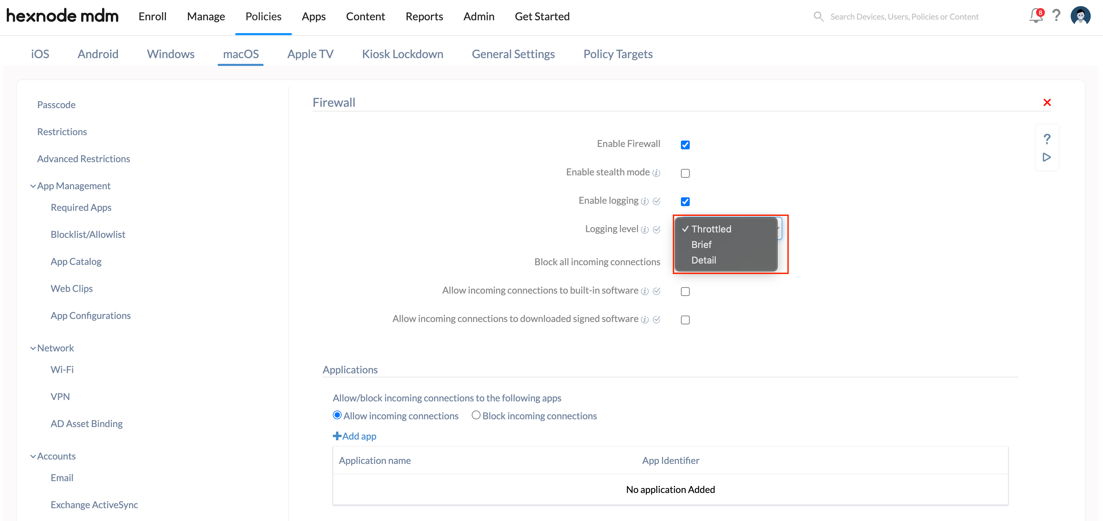This screenshot has height=521, width=1103.
Task: Open the Content menu
Action: point(365,16)
